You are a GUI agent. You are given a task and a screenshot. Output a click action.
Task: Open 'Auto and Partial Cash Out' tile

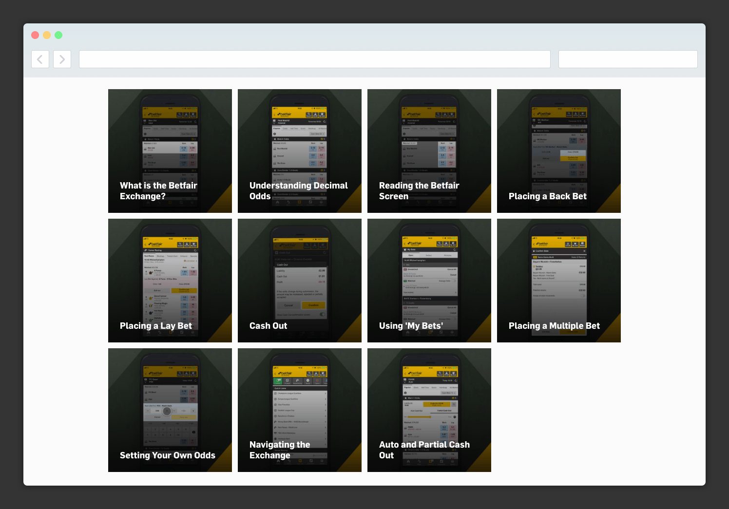coord(429,410)
